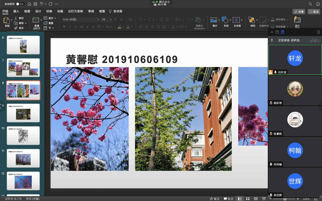Click the Save icon in title bar
Screen dimensions: 322x201
(35, 4)
